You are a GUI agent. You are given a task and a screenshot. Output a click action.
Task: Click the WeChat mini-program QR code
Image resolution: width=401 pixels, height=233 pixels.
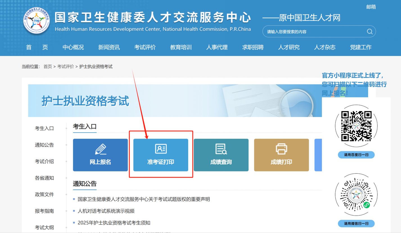[x=356, y=194]
